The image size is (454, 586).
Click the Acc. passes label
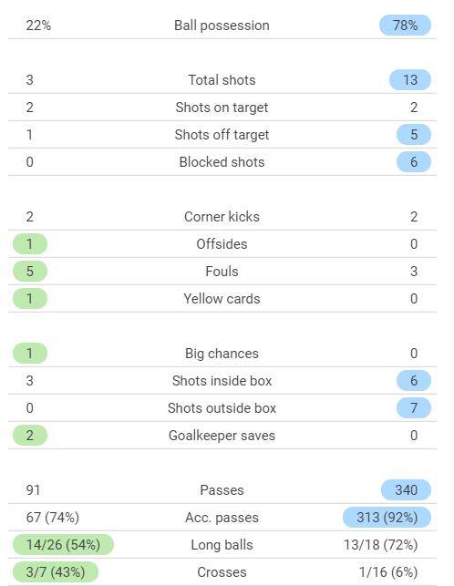[x=222, y=518]
